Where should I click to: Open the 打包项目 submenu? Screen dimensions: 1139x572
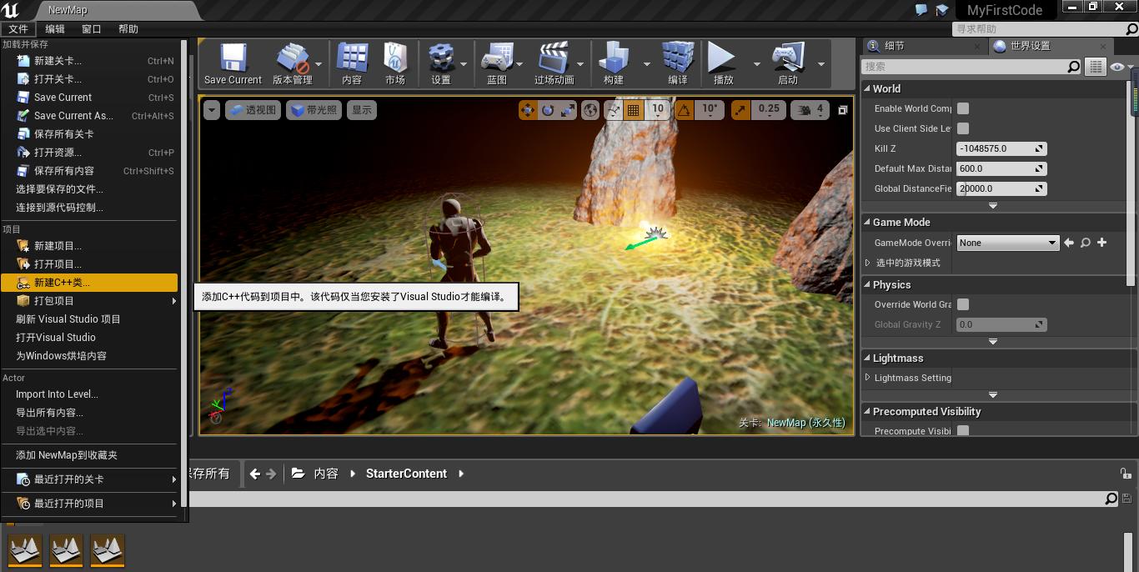pos(89,301)
